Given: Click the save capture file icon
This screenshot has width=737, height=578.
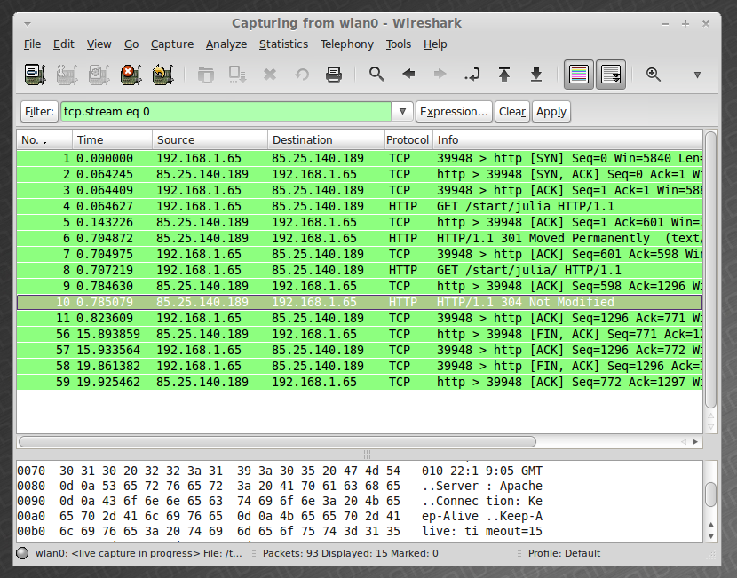Looking at the screenshot, I should pyautogui.click(x=237, y=75).
